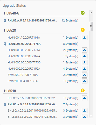Image resolution: width=96 pixels, height=125 pixels.
Task: Click bookmark icon beside HL6N,003.00.200F.7176A
Action: 5,44
